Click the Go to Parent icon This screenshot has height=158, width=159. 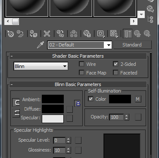pyautogui.click(x=137, y=34)
